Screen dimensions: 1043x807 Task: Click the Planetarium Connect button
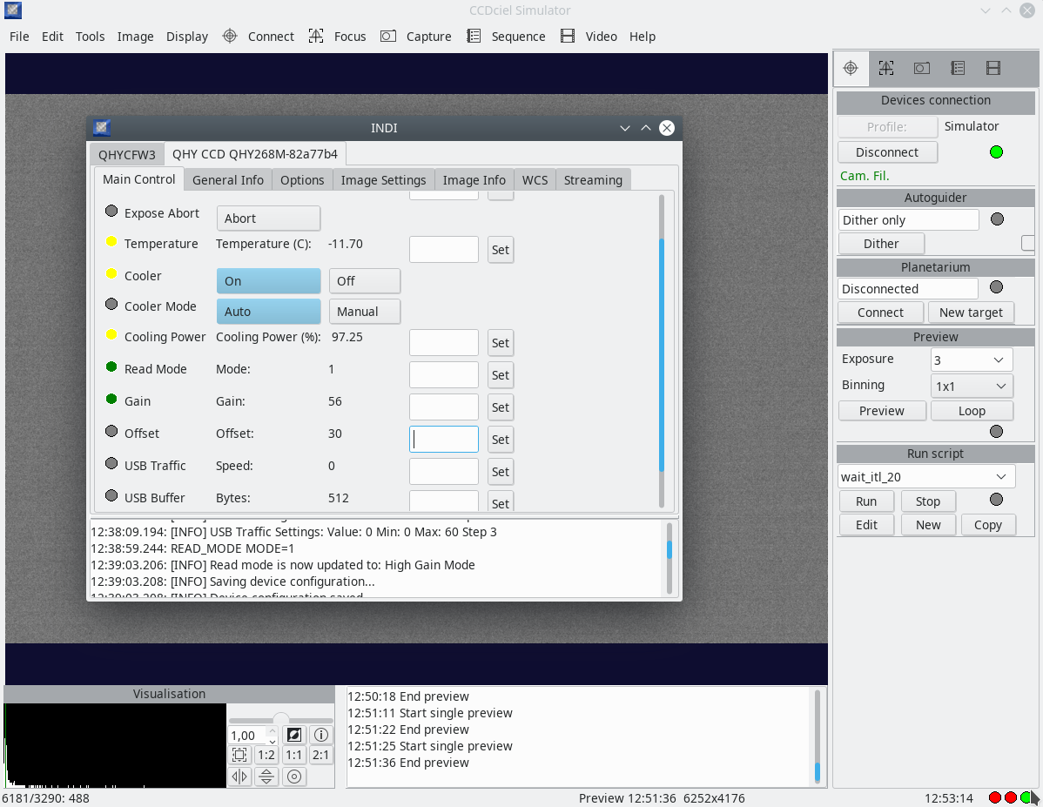pyautogui.click(x=880, y=312)
